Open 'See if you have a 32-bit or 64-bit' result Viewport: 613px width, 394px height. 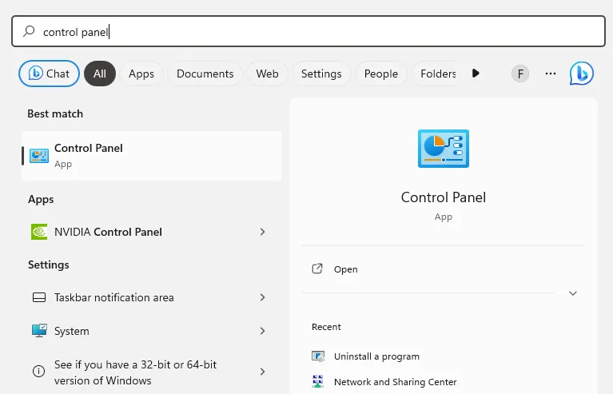(x=152, y=372)
